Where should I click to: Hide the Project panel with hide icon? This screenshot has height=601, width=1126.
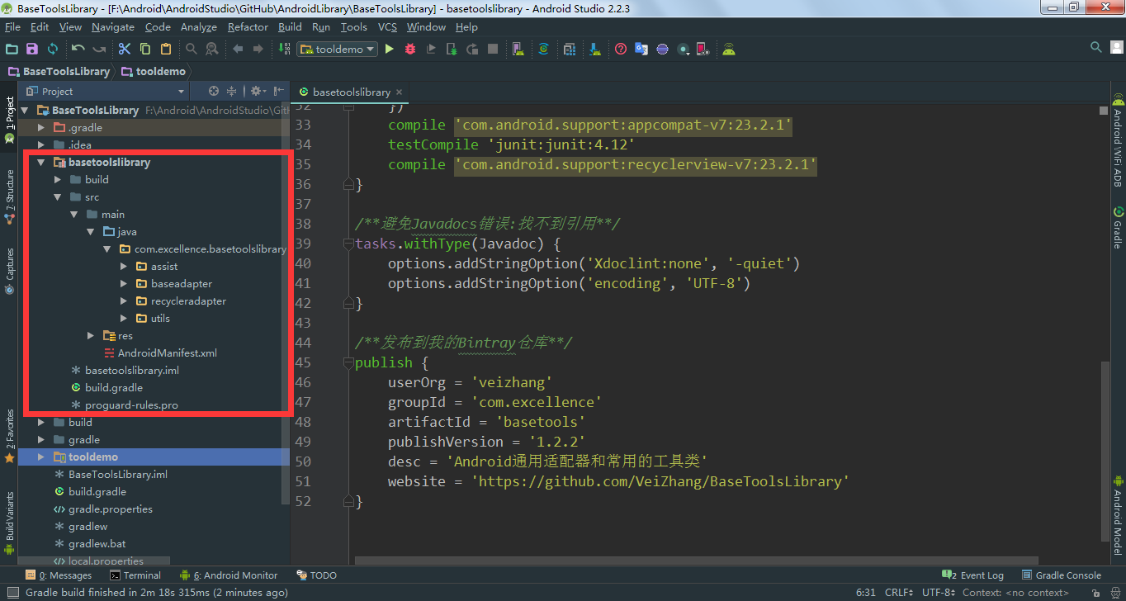pos(279,91)
